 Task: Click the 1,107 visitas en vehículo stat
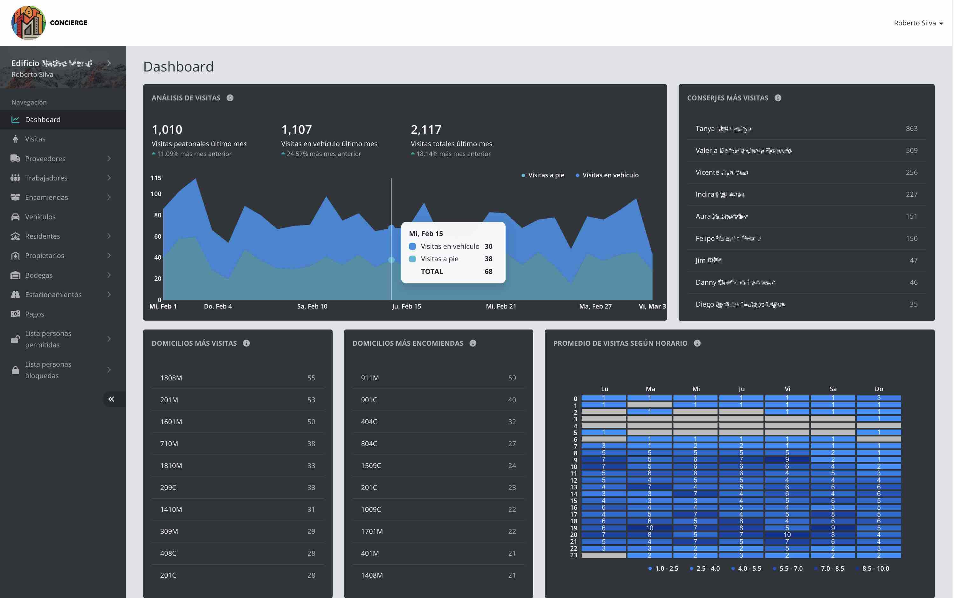click(x=329, y=140)
